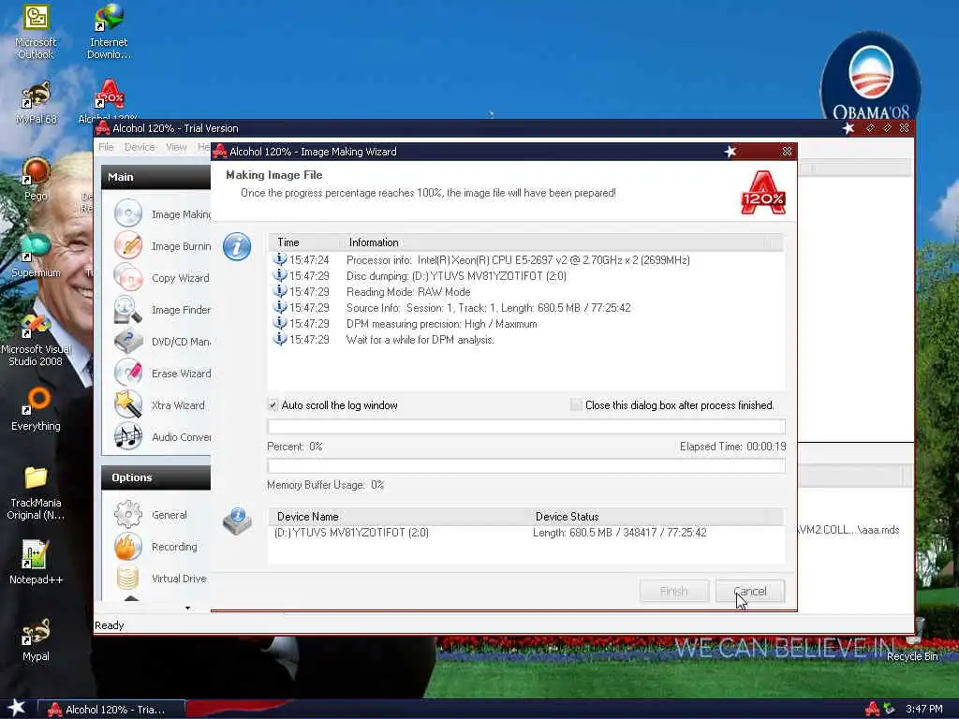Click the Percent progress bar
The height and width of the screenshot is (719, 959).
(526, 427)
